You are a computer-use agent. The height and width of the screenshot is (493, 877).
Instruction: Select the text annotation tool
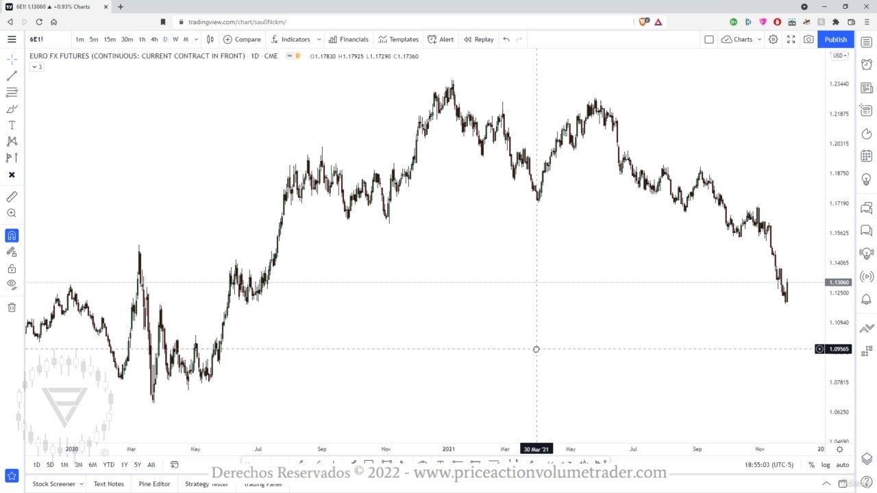(x=12, y=125)
